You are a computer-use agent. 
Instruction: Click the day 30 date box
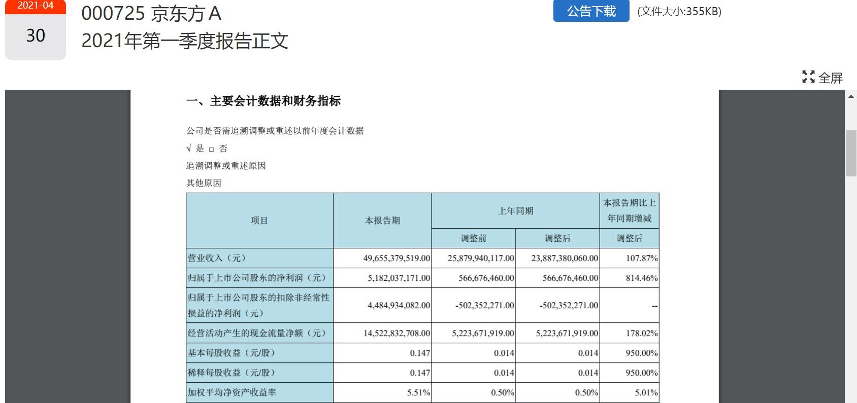[36, 36]
